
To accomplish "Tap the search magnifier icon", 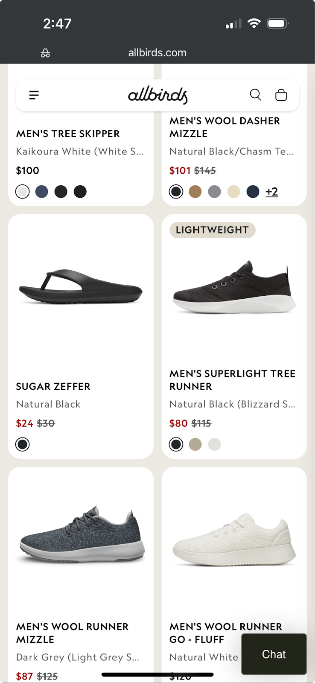I will pyautogui.click(x=255, y=95).
